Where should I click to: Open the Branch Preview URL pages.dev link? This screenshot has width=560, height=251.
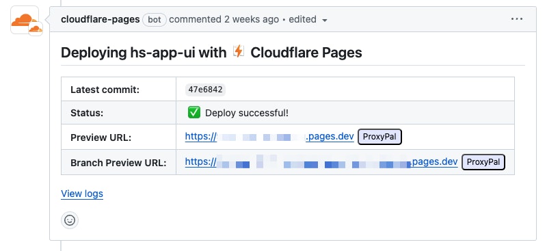(321, 161)
